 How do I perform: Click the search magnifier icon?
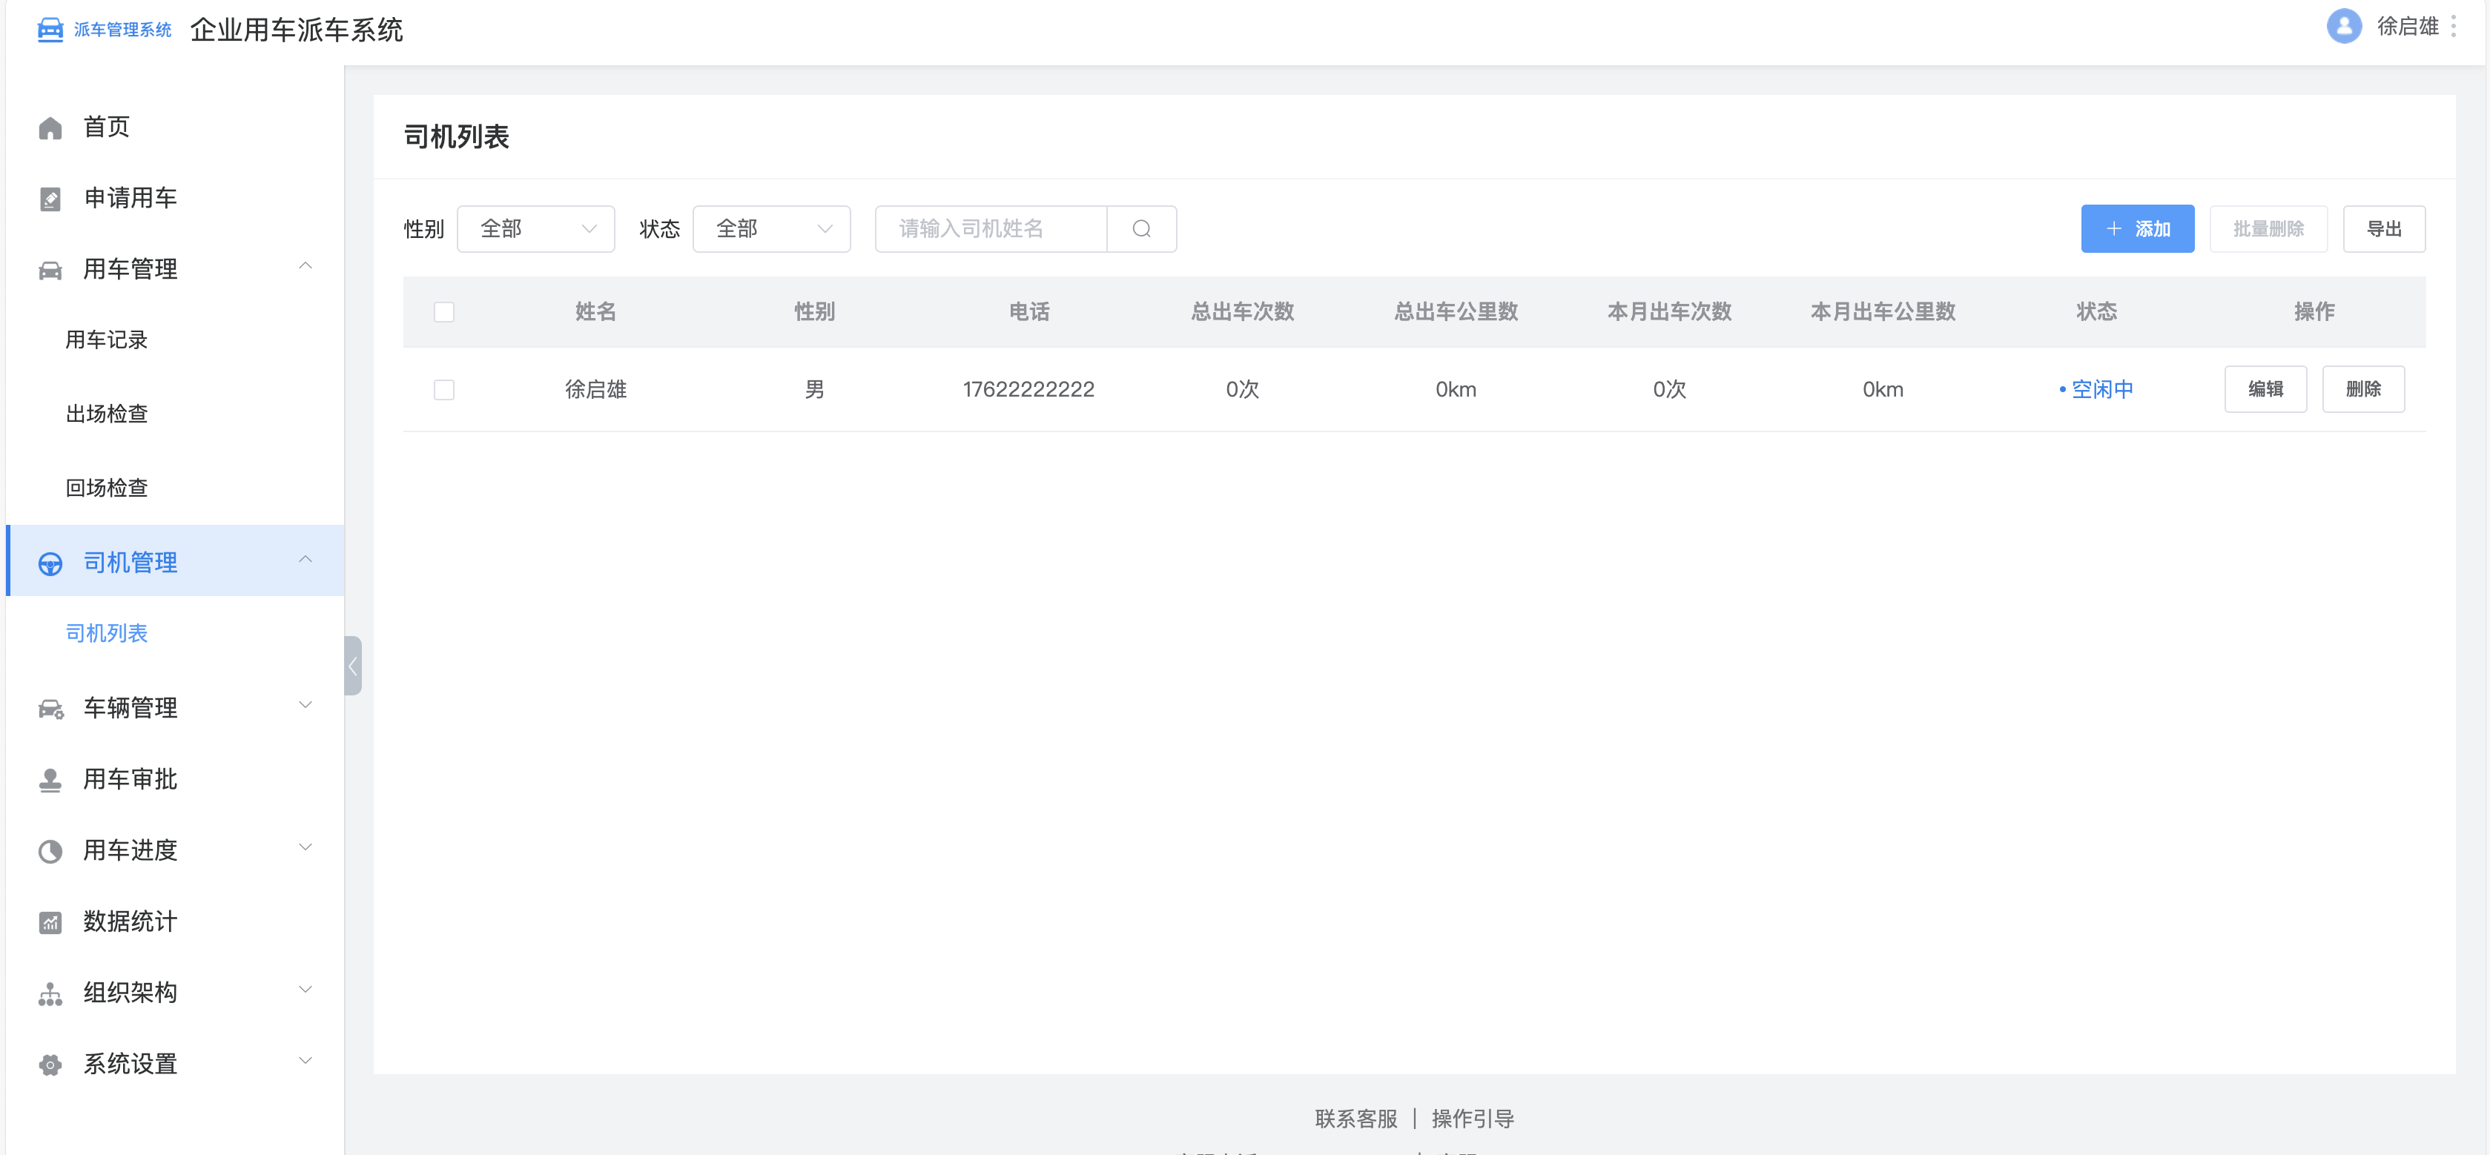click(x=1142, y=229)
